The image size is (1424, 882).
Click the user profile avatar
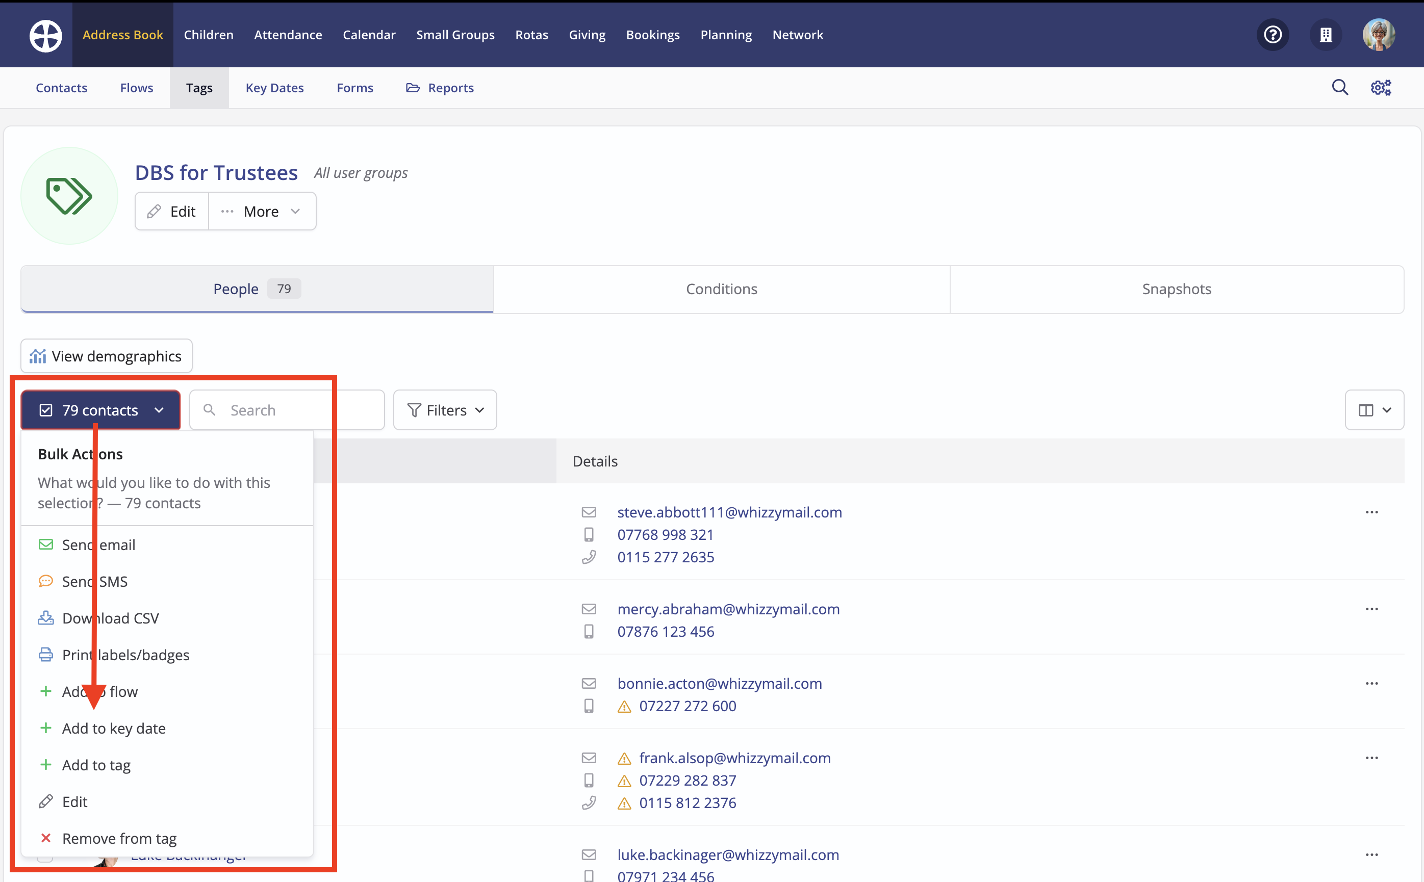pos(1379,35)
